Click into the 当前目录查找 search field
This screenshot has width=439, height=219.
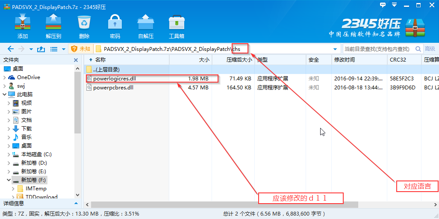click(x=379, y=49)
